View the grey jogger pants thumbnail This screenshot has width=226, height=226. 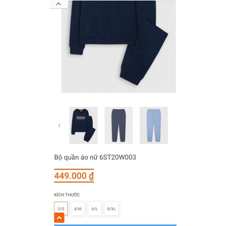click(x=119, y=125)
